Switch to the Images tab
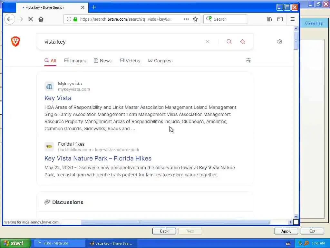Viewport: 330px width, 248px height. (75, 61)
